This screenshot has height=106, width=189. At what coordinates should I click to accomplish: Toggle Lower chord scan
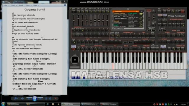178,49
